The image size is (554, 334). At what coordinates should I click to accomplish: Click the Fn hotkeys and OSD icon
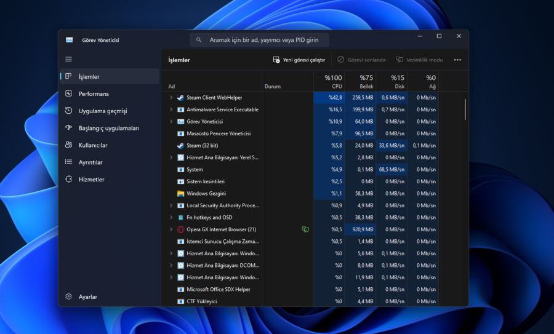click(x=180, y=218)
